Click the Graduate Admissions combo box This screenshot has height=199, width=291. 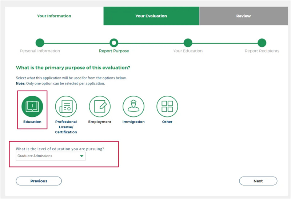point(47,156)
